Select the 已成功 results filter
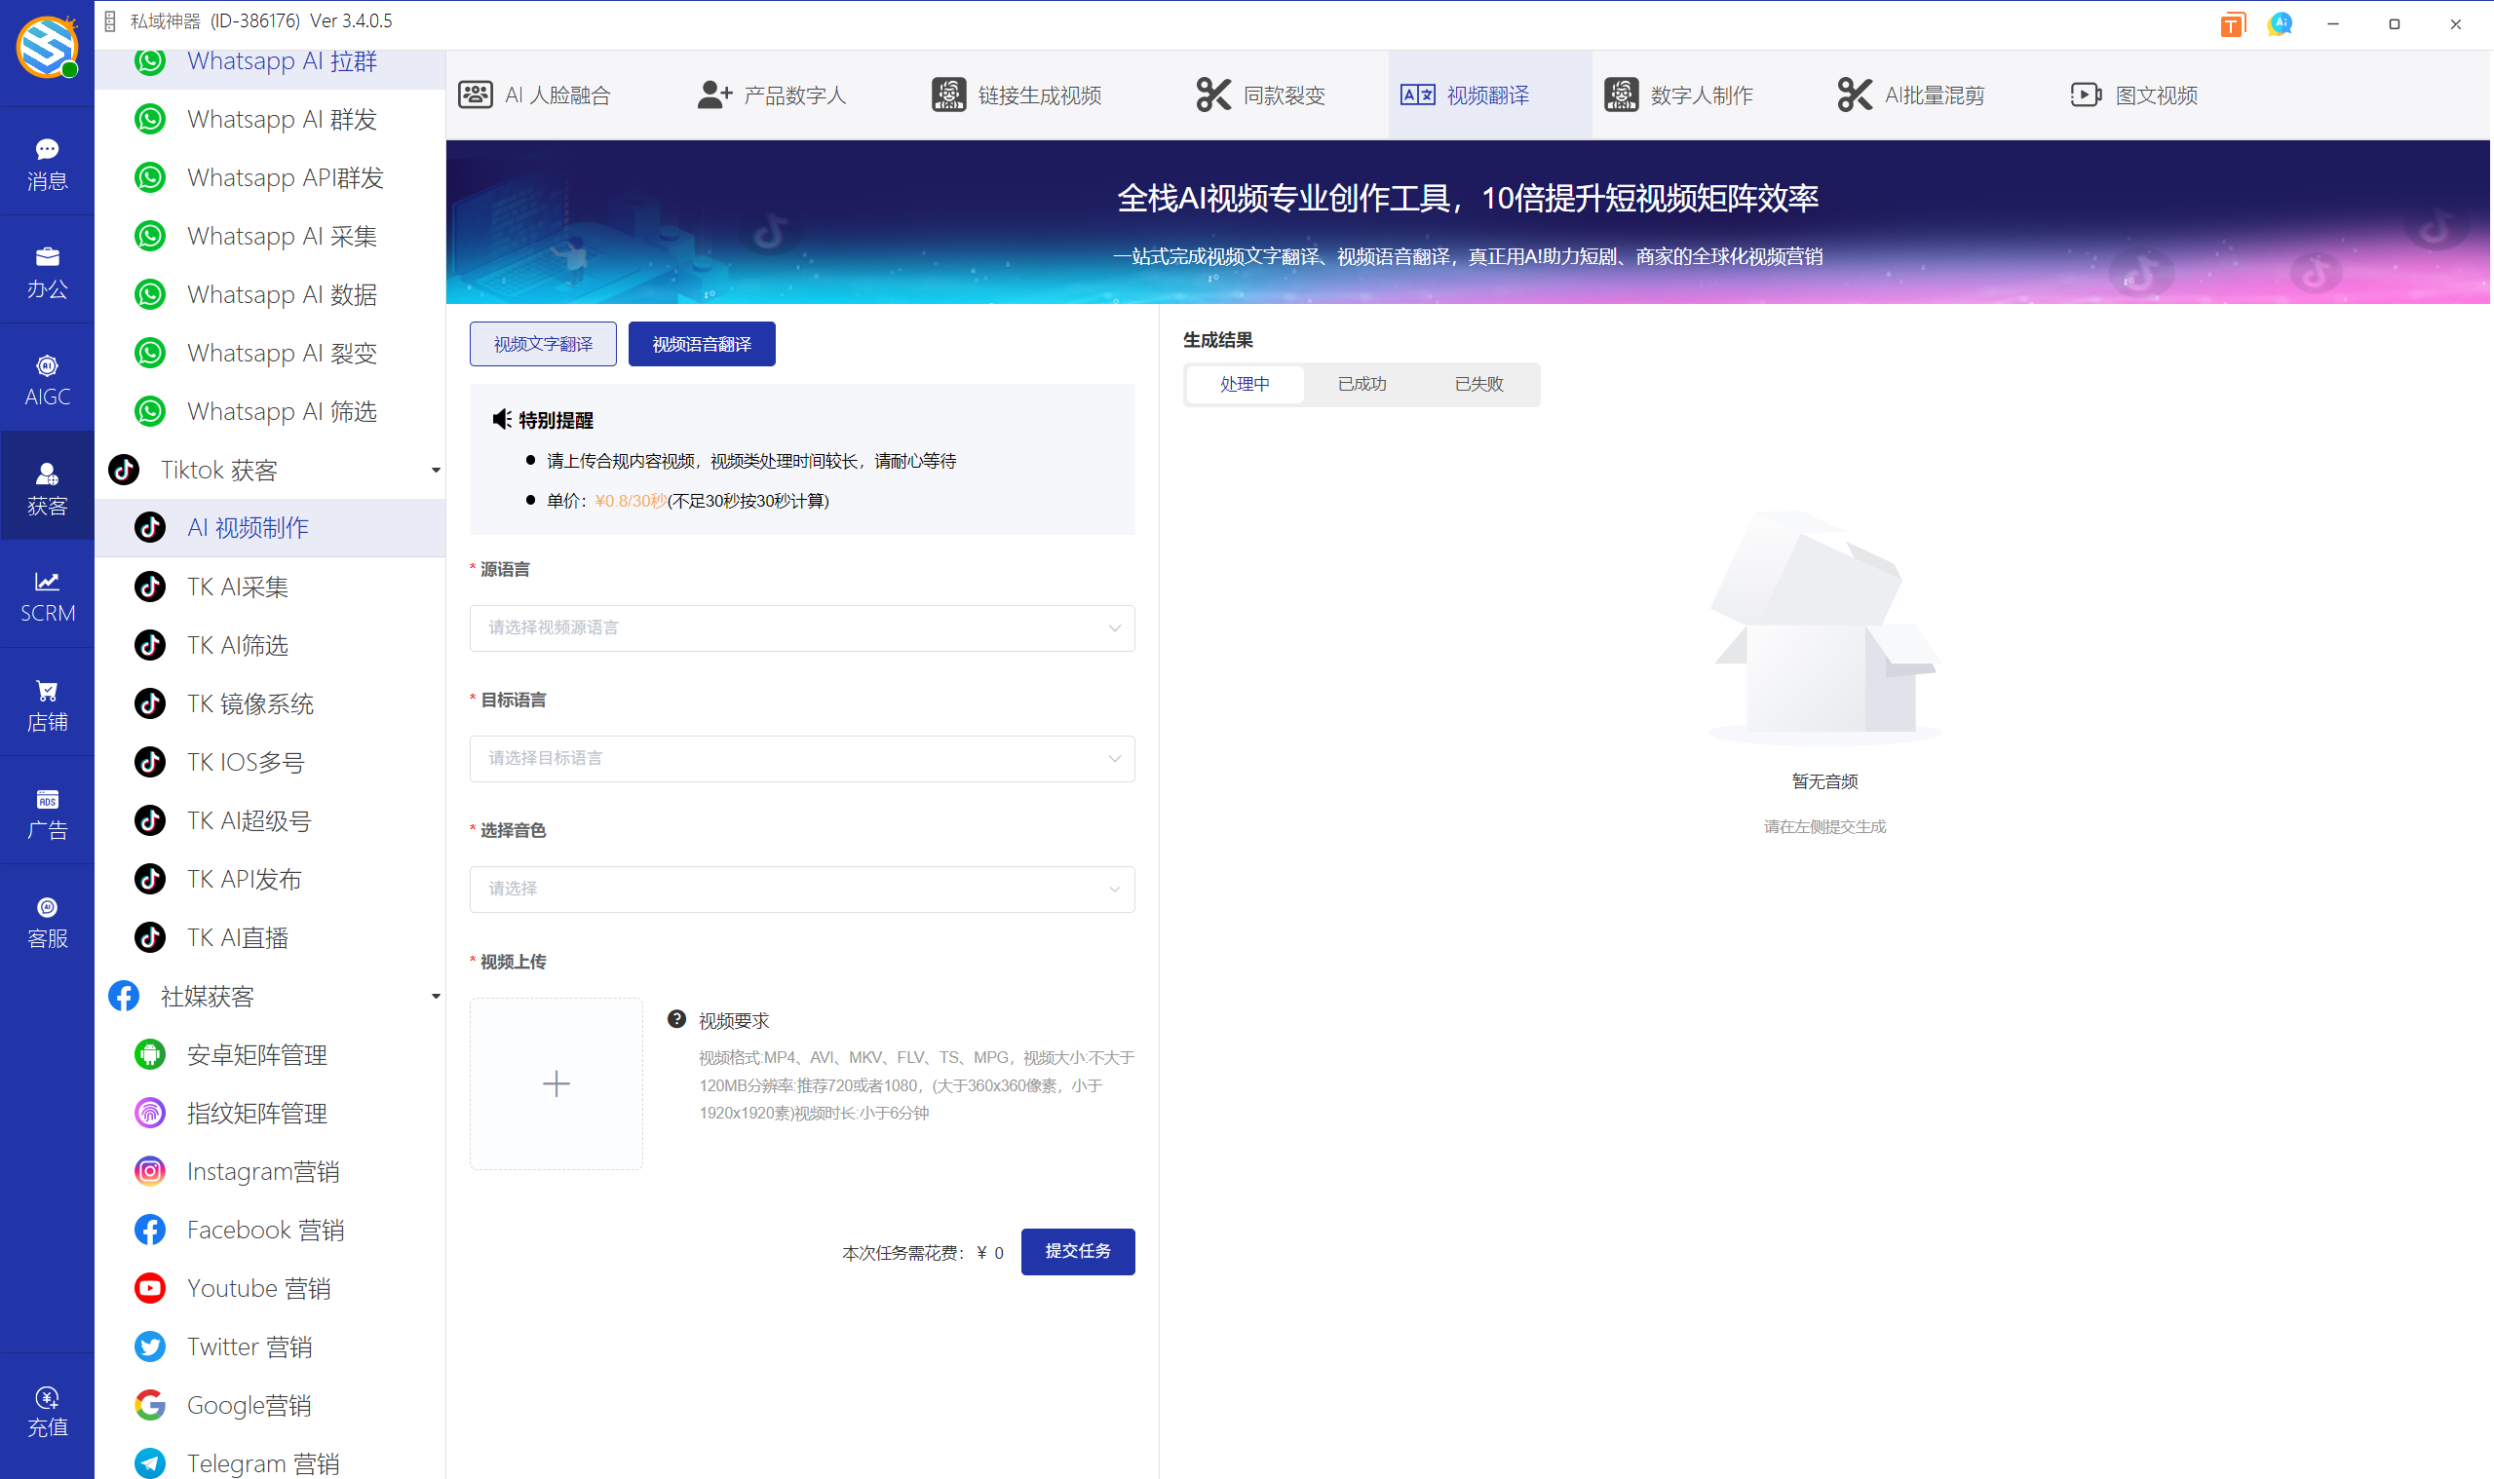Image resolution: width=2494 pixels, height=1479 pixels. tap(1361, 384)
